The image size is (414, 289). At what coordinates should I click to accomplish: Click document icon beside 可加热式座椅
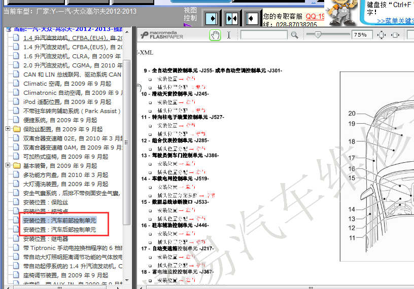tap(16, 157)
